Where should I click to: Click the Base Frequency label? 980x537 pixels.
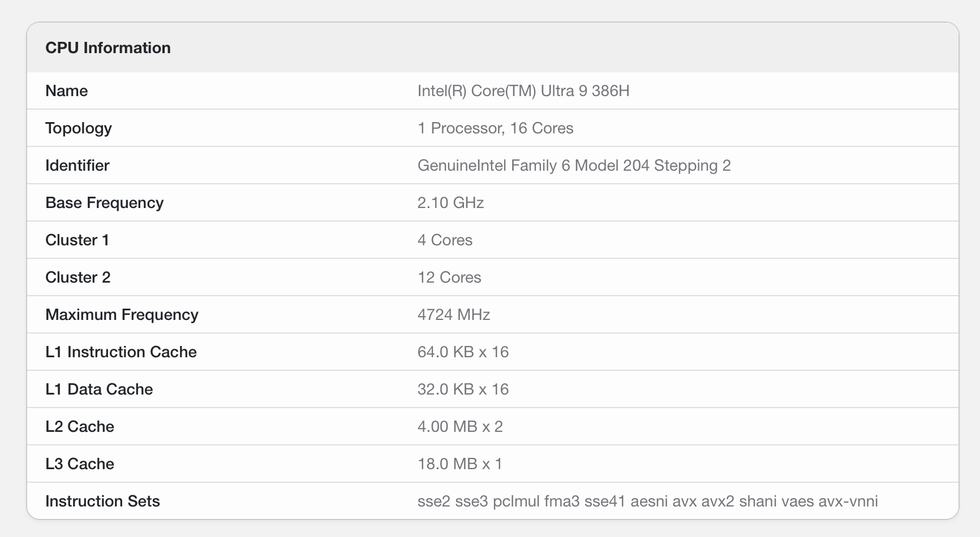point(104,203)
